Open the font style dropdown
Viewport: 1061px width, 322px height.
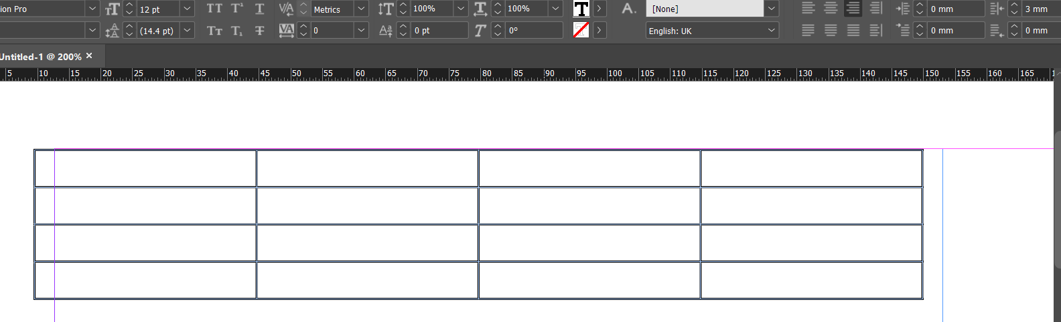[x=92, y=31]
